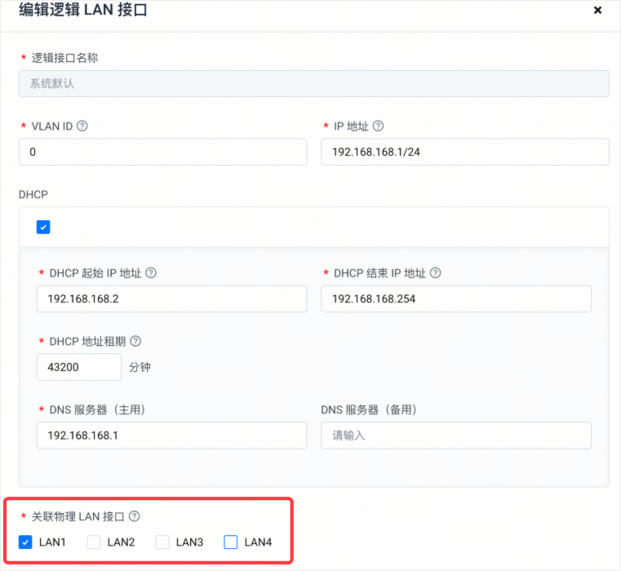Click the DNS 服务器 (备用) empty field

456,435
